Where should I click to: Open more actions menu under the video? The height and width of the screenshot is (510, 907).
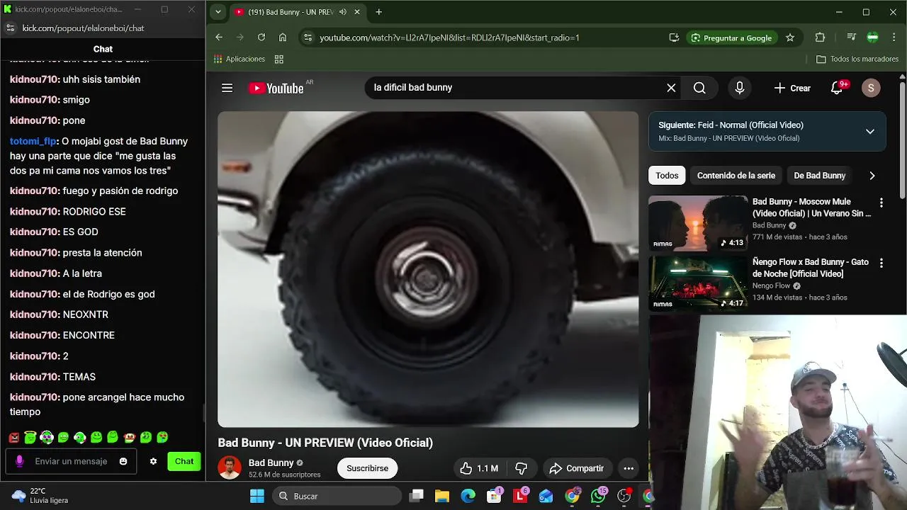pyautogui.click(x=628, y=468)
